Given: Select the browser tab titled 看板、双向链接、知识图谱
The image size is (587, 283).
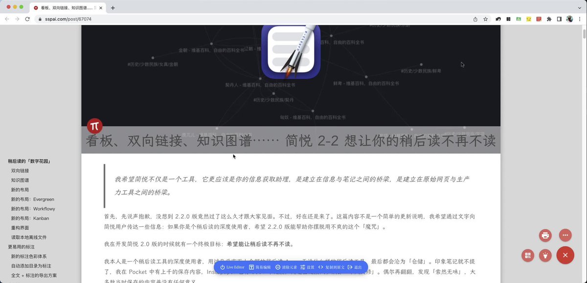Looking at the screenshot, I should (68, 8).
